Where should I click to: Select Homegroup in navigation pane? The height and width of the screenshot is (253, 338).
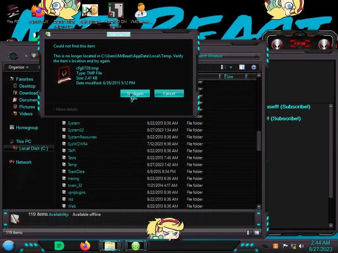tap(27, 127)
